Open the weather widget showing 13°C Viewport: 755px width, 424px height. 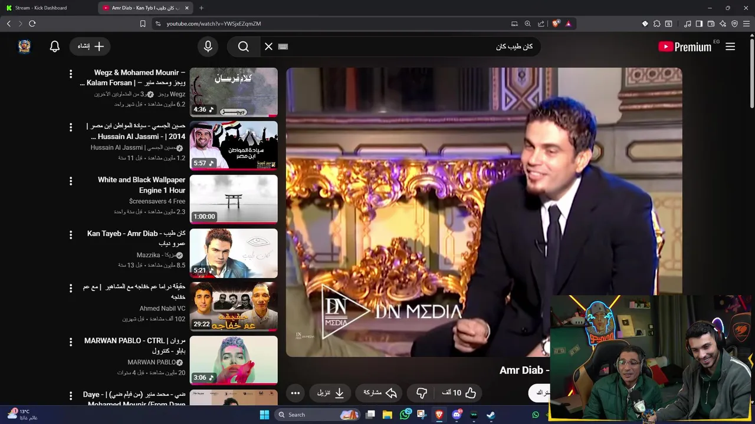pos(22,415)
